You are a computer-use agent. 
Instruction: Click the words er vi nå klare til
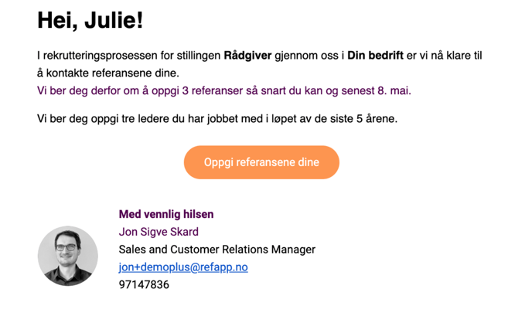tap(444, 56)
